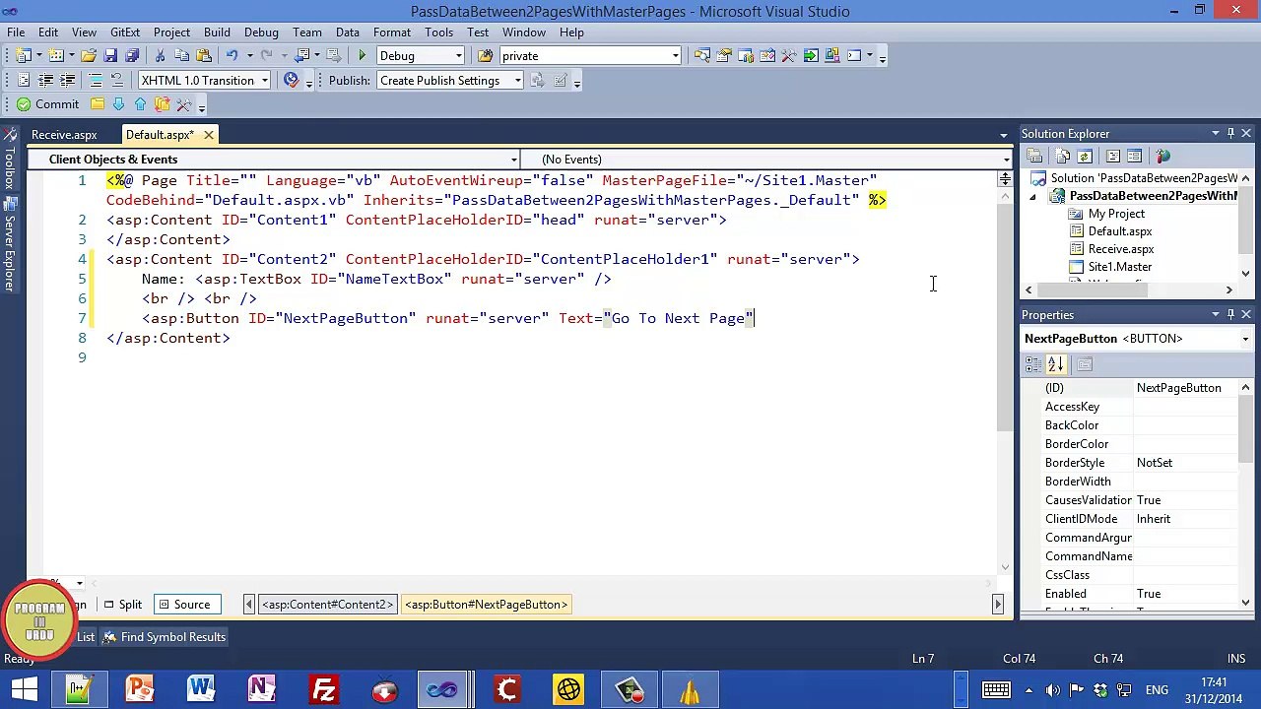The height and width of the screenshot is (709, 1261).
Task: Click the Extensions Manager toolbar icon
Action: coord(832,56)
